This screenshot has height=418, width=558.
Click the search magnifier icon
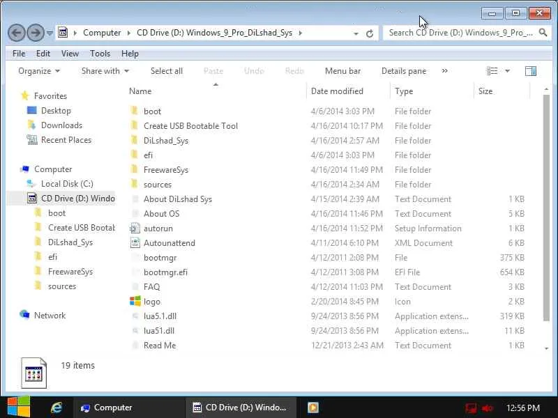coord(543,33)
